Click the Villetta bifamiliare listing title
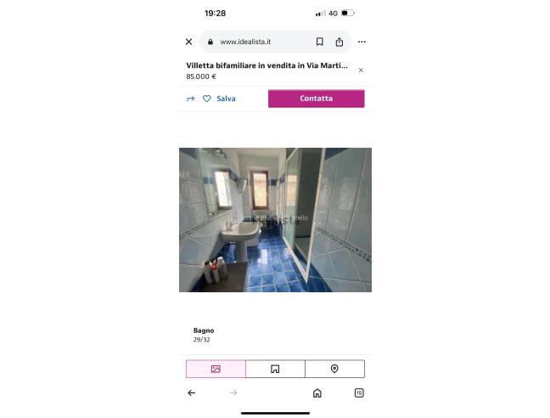 pyautogui.click(x=267, y=65)
